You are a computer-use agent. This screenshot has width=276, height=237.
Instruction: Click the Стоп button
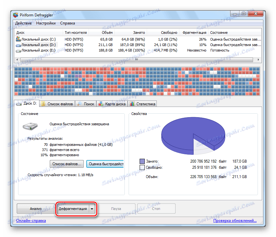[156, 209]
